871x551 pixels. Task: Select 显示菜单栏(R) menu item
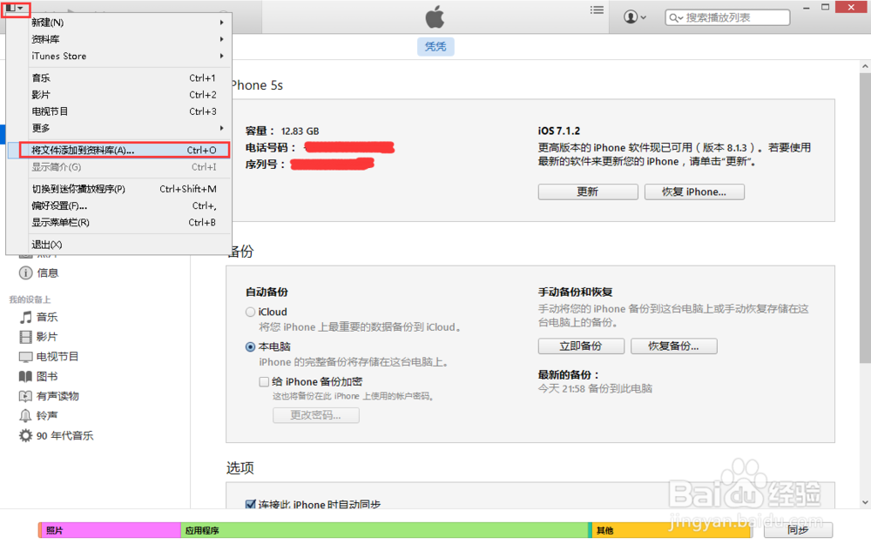[x=118, y=223]
